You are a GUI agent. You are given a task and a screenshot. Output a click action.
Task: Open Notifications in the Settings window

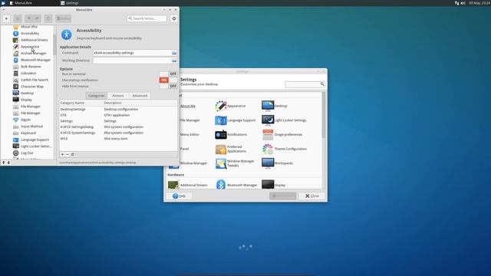231,135
